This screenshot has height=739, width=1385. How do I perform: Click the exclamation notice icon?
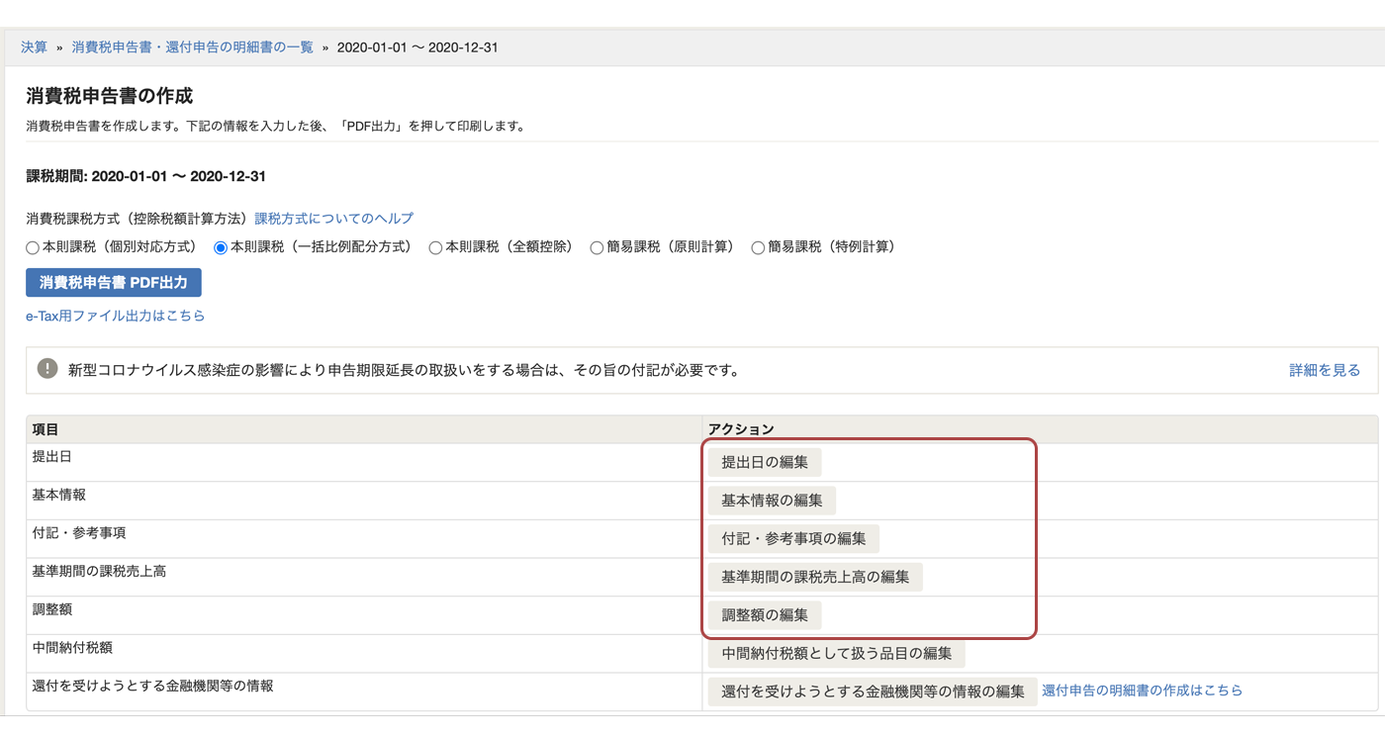47,369
